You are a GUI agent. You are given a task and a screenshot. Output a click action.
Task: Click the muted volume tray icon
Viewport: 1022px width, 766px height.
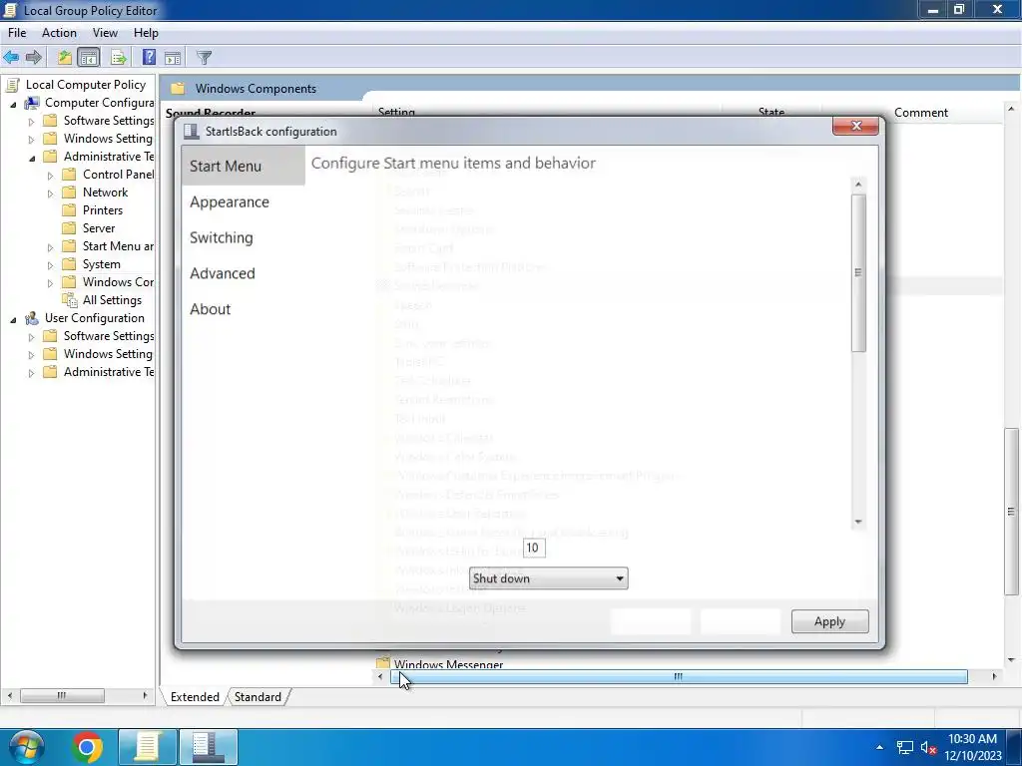929,747
